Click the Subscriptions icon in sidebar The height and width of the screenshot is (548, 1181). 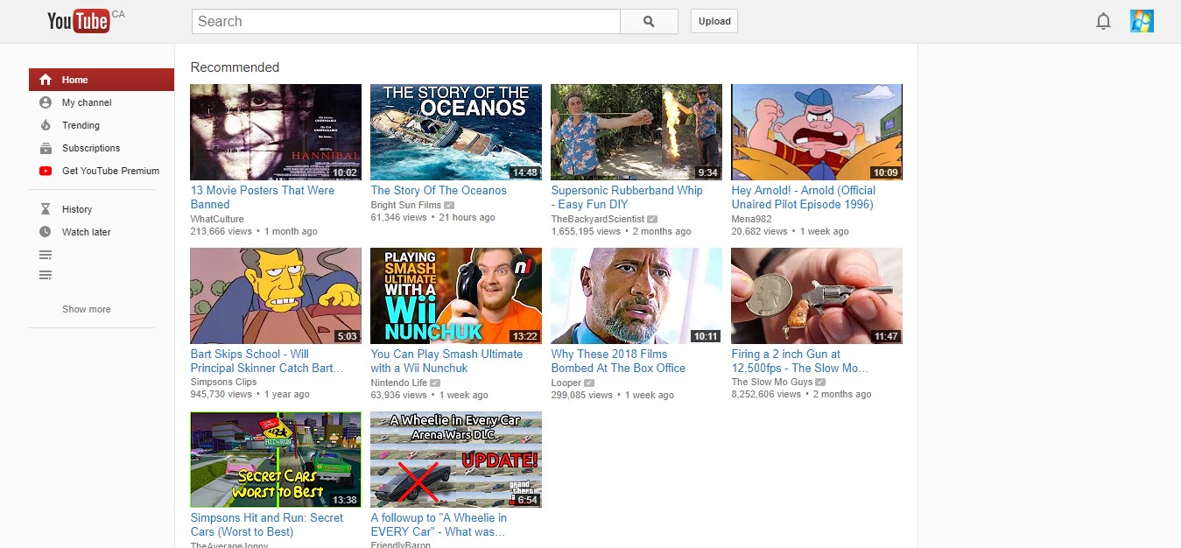(x=46, y=148)
